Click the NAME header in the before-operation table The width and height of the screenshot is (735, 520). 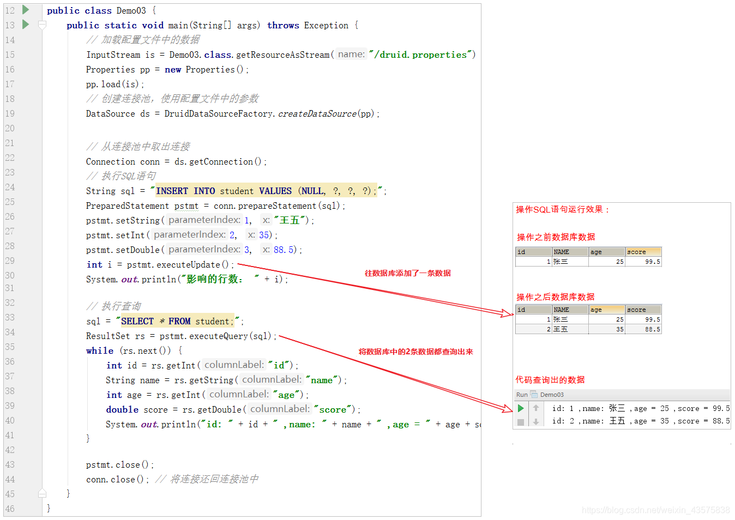[570, 252]
